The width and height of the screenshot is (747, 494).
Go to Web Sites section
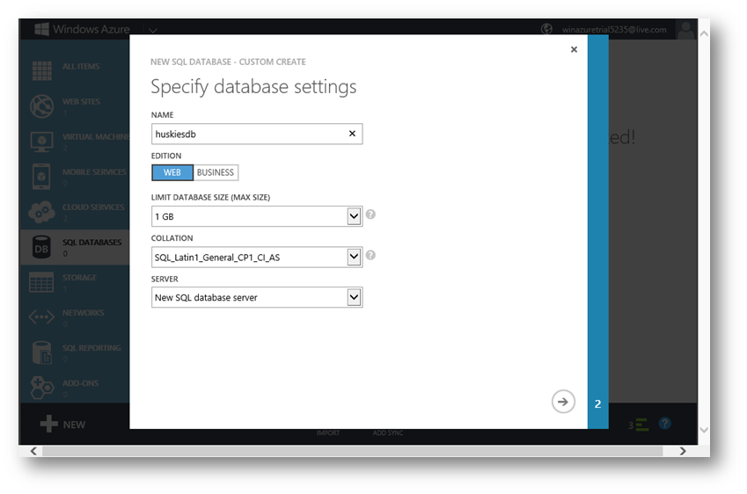tap(82, 101)
